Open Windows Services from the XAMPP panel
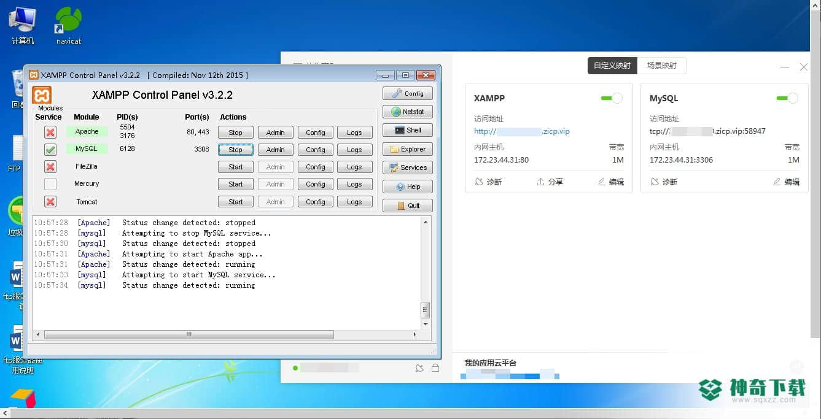The width and height of the screenshot is (821, 419). tap(408, 167)
